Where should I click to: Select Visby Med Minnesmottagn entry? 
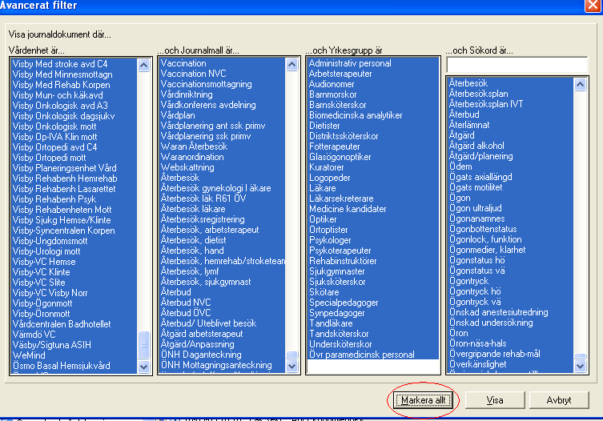(62, 74)
